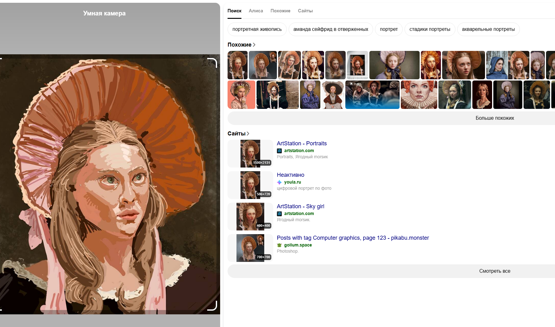
Task: Click the ArtStation favicon under 'ArtStation - Portraits'
Action: coord(279,151)
